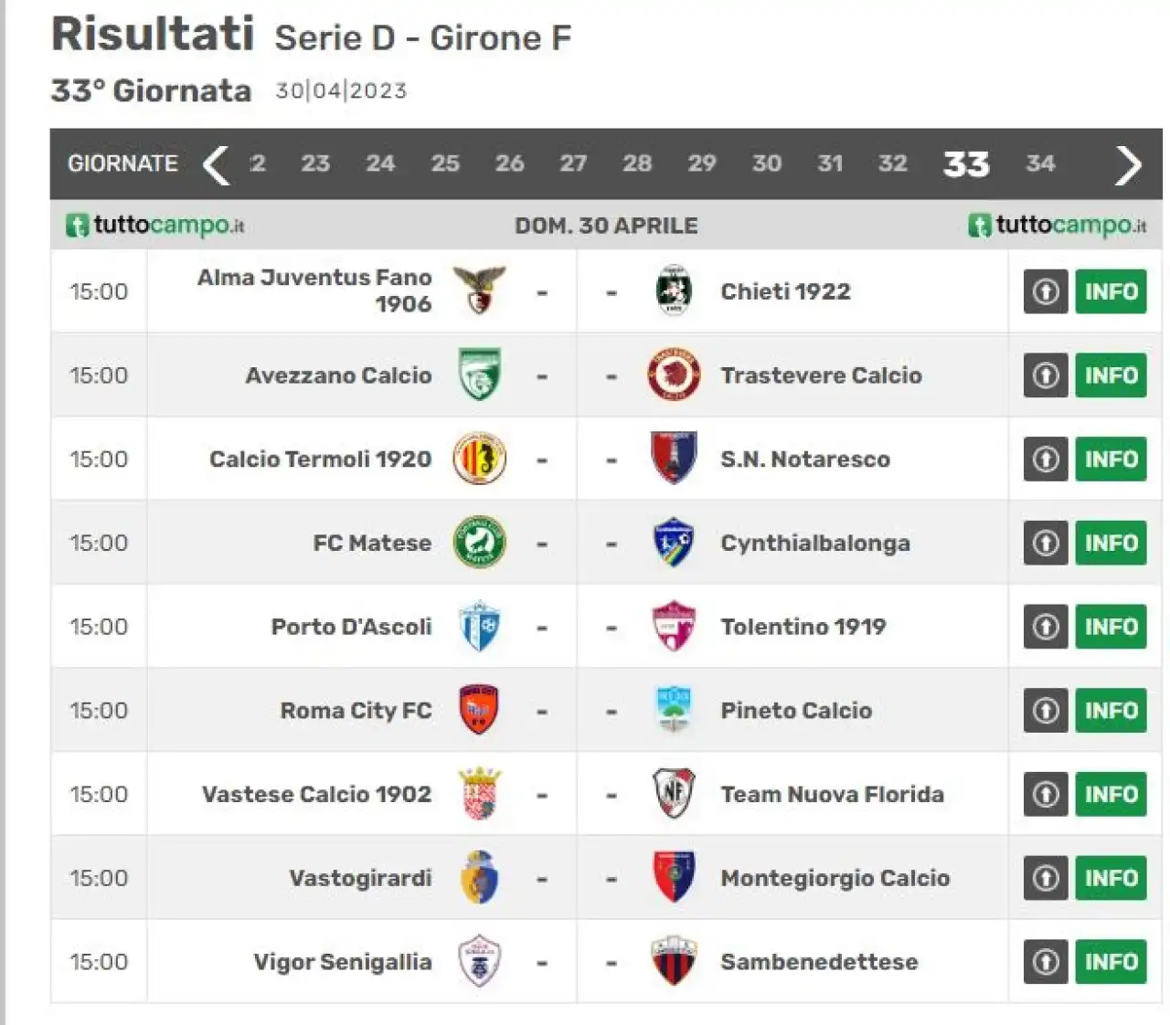1170x1025 pixels.
Task: Click the Trastevere Calcio lion crest
Action: pyautogui.click(x=674, y=375)
